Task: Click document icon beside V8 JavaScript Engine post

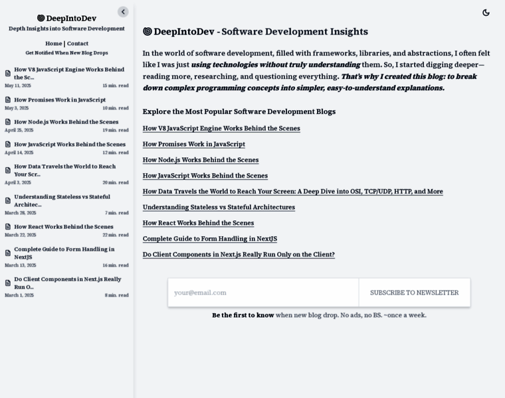Action: click(8, 74)
